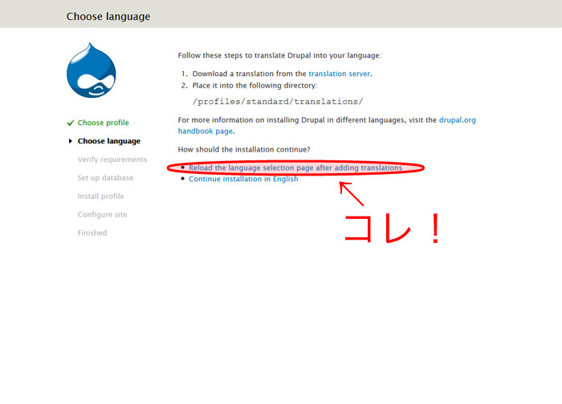Select the Choose language step in sidebar
562x404 pixels.
point(108,141)
